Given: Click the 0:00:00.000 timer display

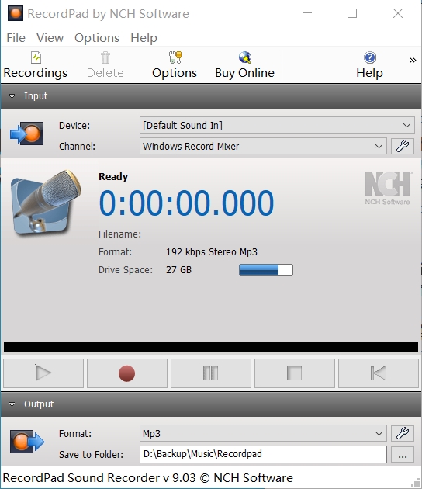Looking at the screenshot, I should pyautogui.click(x=186, y=203).
